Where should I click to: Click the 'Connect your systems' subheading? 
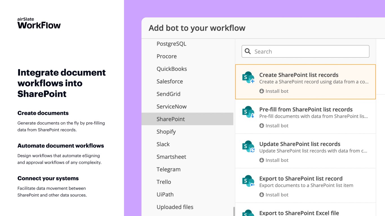[48, 178]
